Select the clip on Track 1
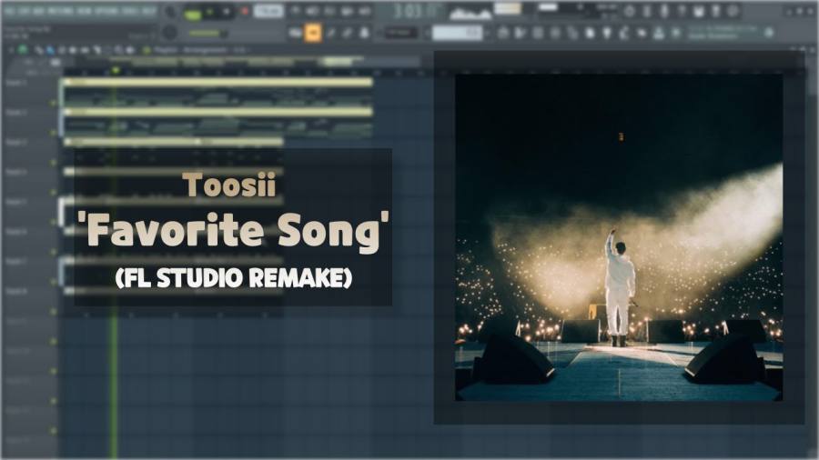 (217, 93)
